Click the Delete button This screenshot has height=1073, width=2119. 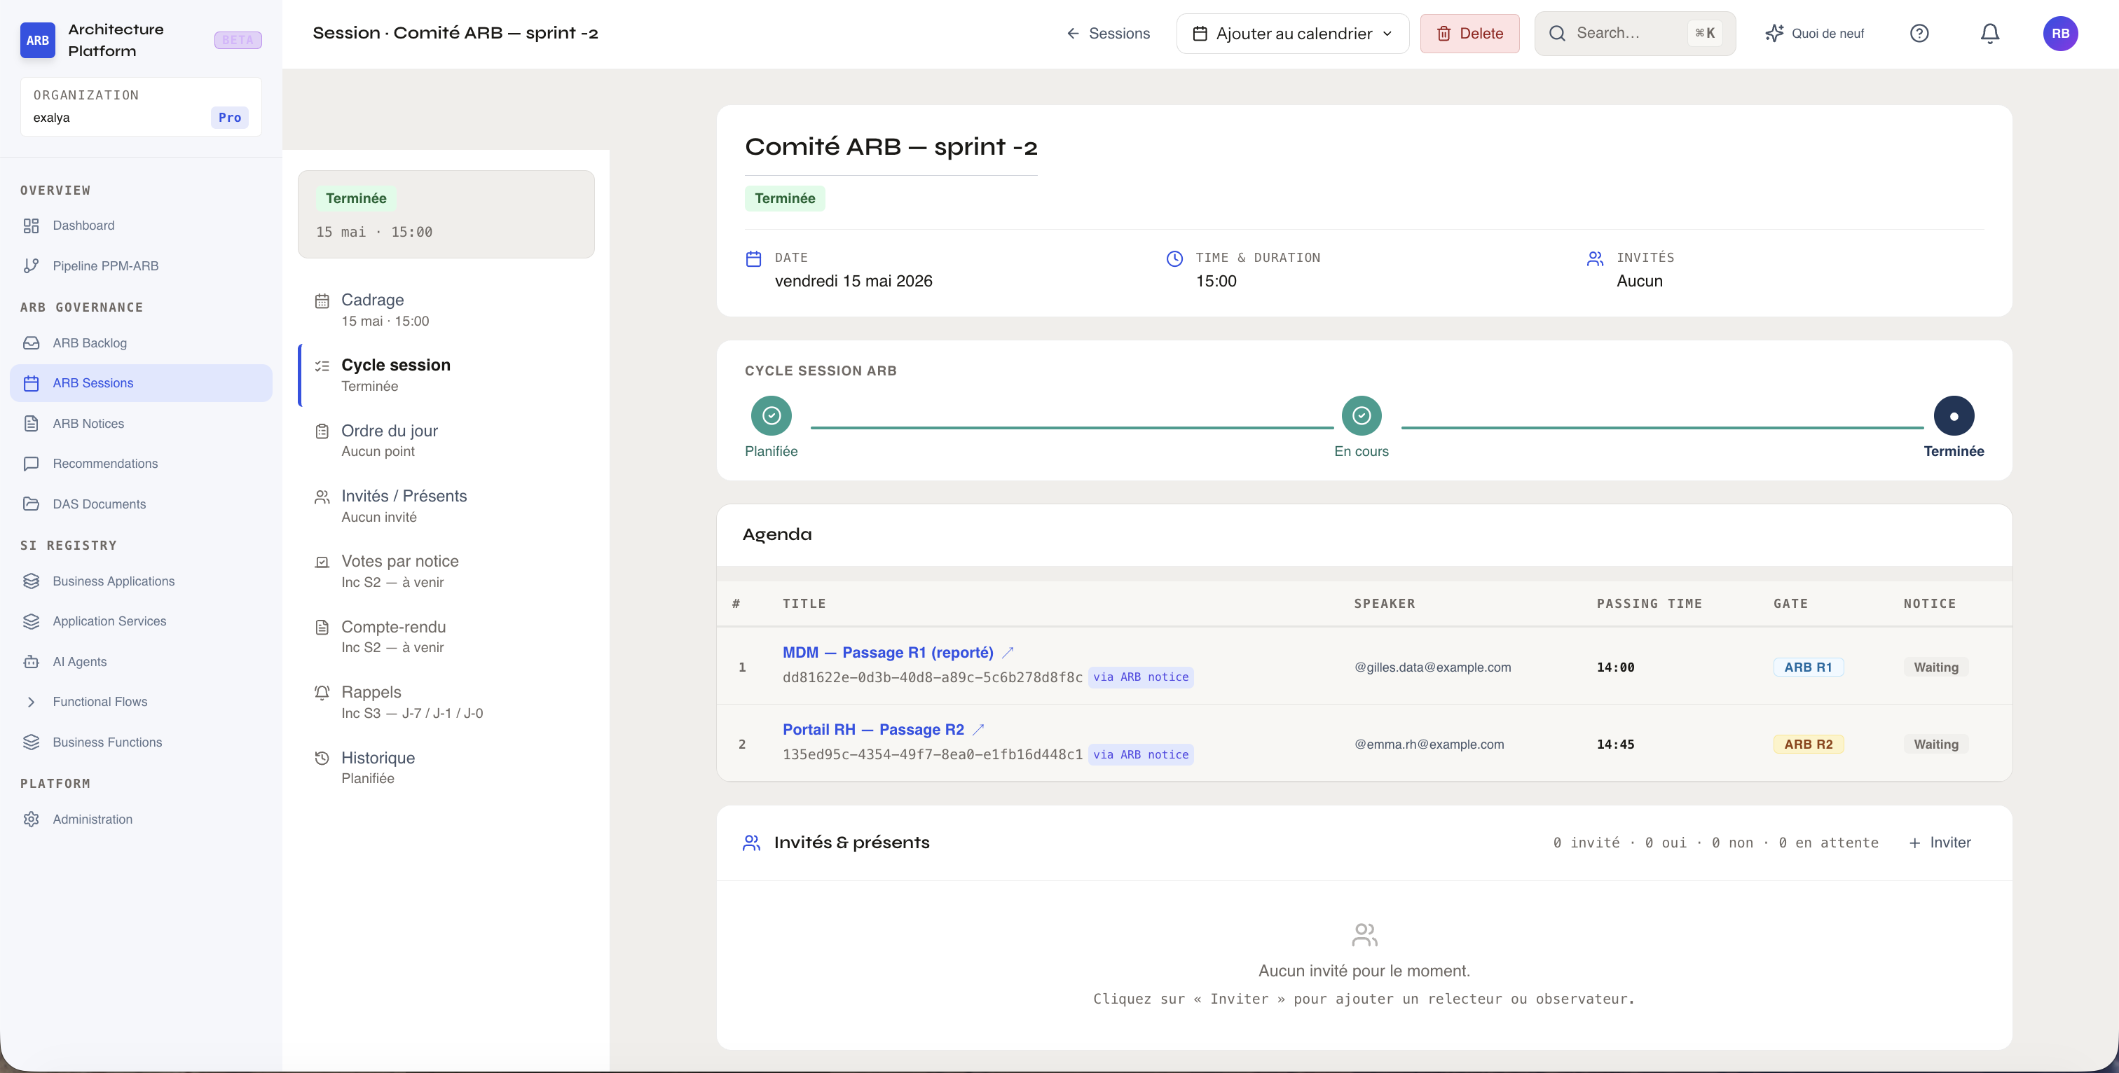[x=1469, y=34]
